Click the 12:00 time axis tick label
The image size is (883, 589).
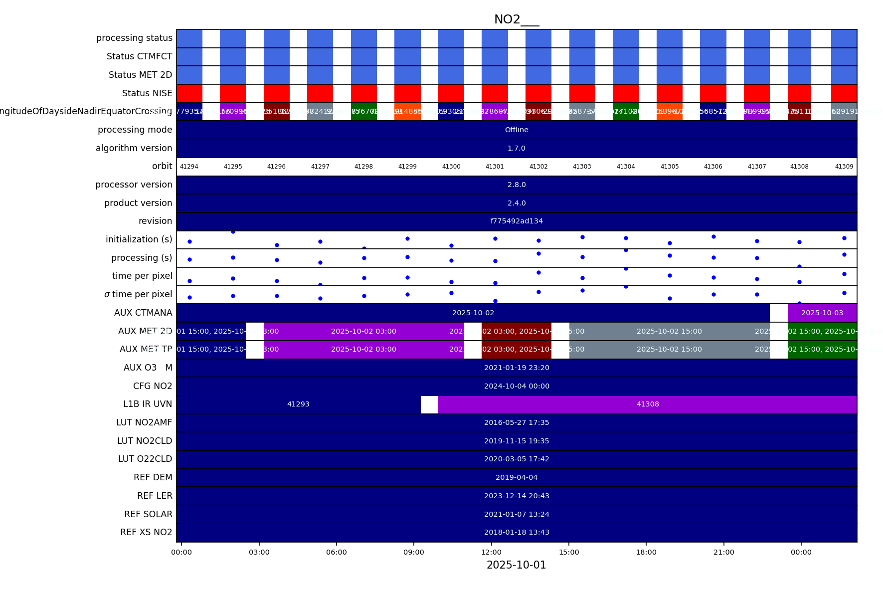click(x=491, y=552)
